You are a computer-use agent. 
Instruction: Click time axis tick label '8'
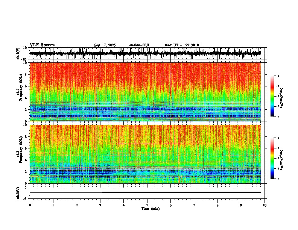click(x=217, y=205)
